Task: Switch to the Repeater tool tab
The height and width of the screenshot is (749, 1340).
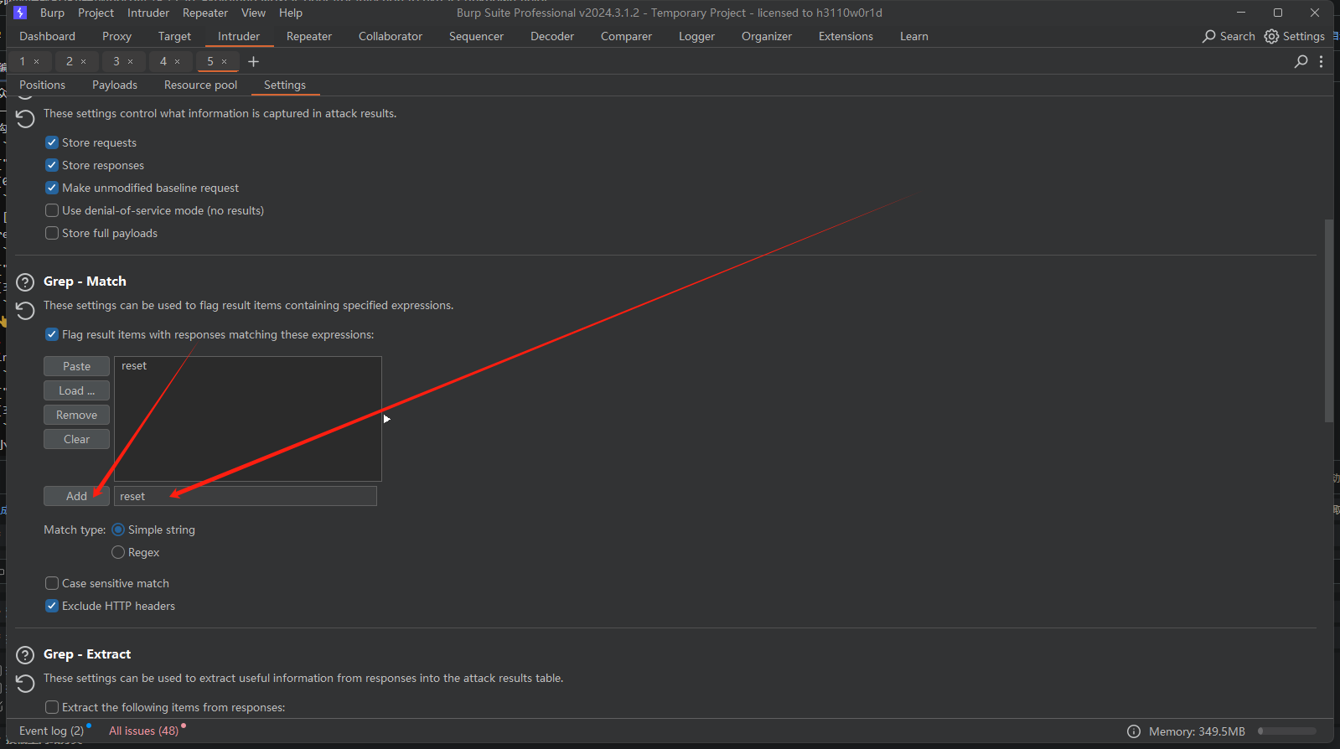Action: 309,36
